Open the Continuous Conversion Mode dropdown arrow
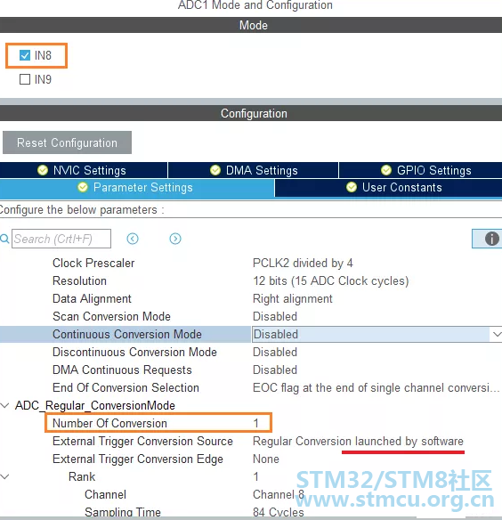Image resolution: width=502 pixels, height=520 pixels. [x=496, y=334]
